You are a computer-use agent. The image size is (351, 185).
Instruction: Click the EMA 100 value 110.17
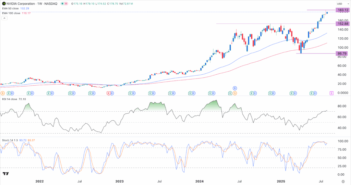coord(26,13)
